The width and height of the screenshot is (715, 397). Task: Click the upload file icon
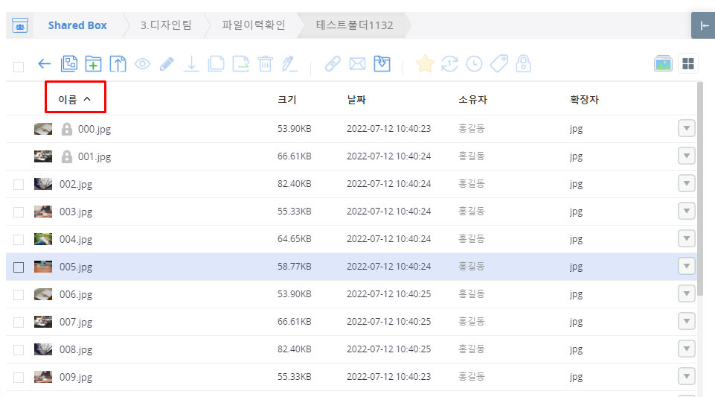pyautogui.click(x=118, y=64)
